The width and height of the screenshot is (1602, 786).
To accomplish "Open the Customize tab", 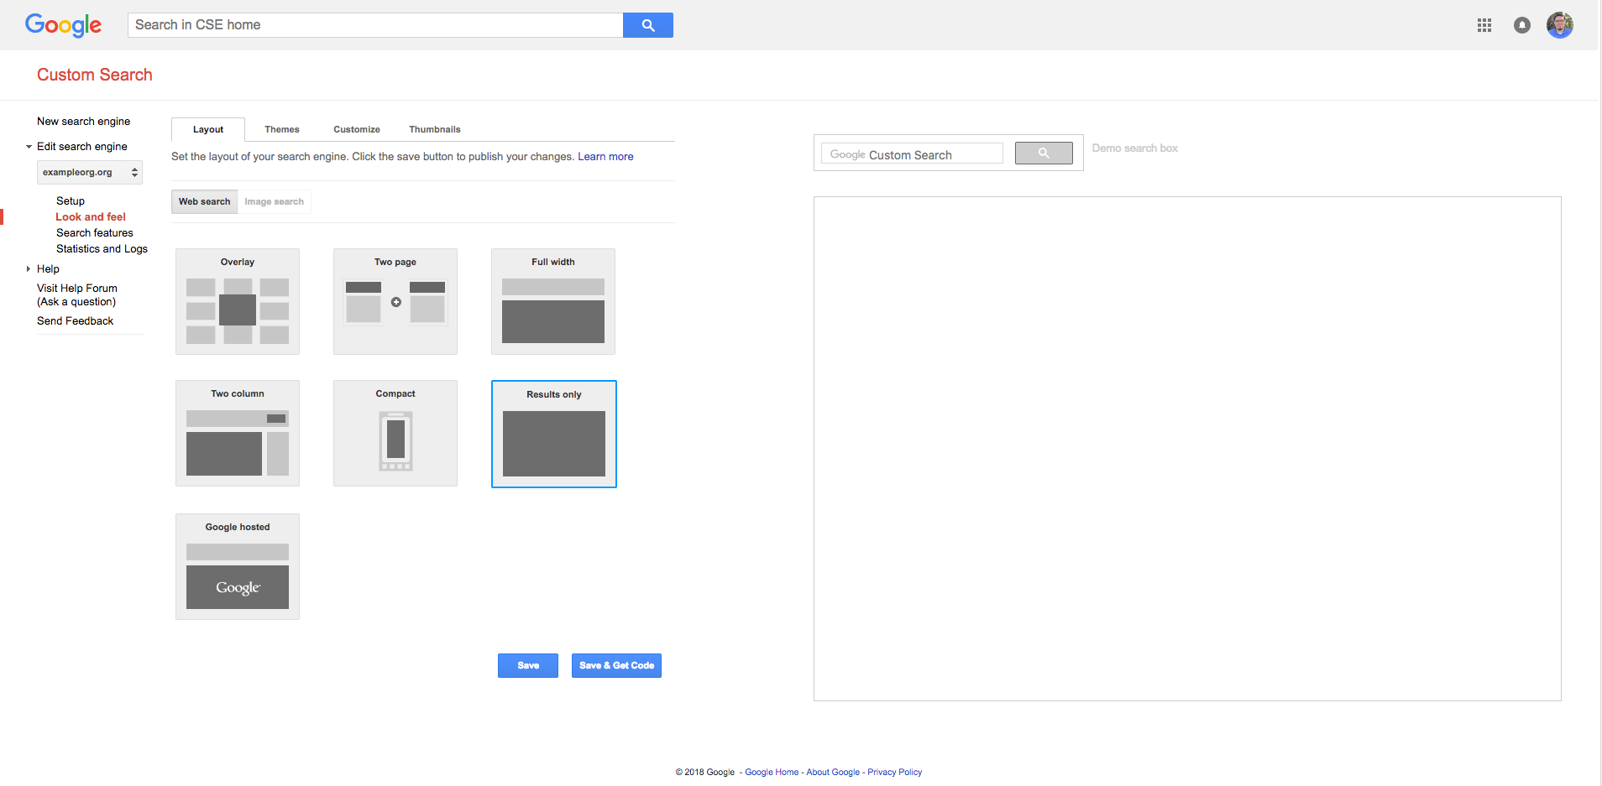I will click(357, 129).
